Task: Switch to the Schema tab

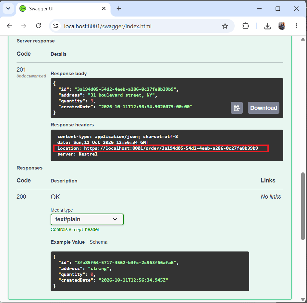Action: click(98, 242)
